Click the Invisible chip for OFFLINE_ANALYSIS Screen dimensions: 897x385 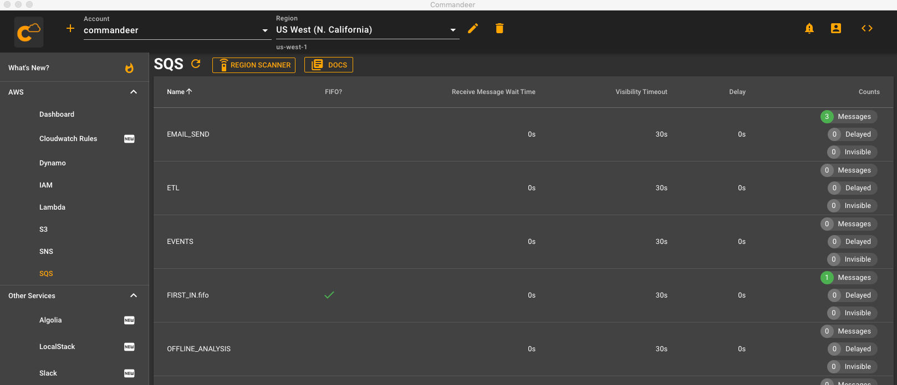(852, 367)
